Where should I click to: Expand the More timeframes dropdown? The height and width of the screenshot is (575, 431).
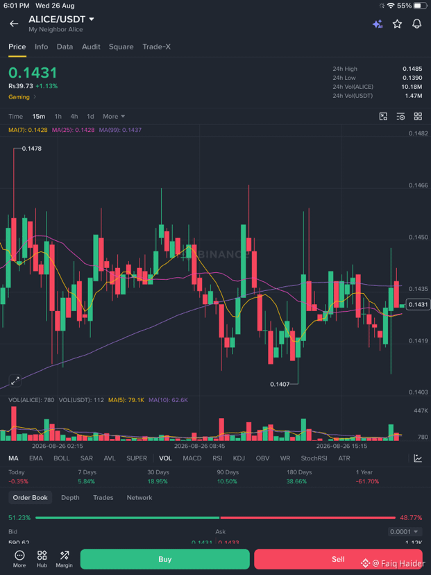click(x=114, y=117)
